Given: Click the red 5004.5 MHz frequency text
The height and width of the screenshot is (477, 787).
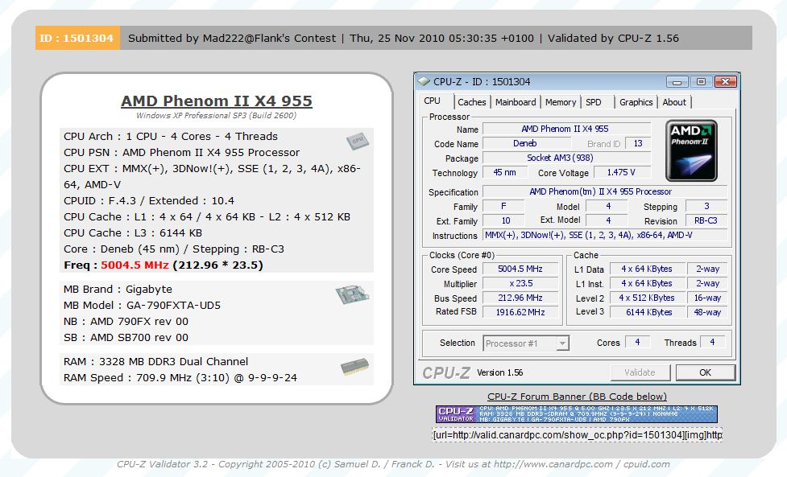Looking at the screenshot, I should click(135, 265).
